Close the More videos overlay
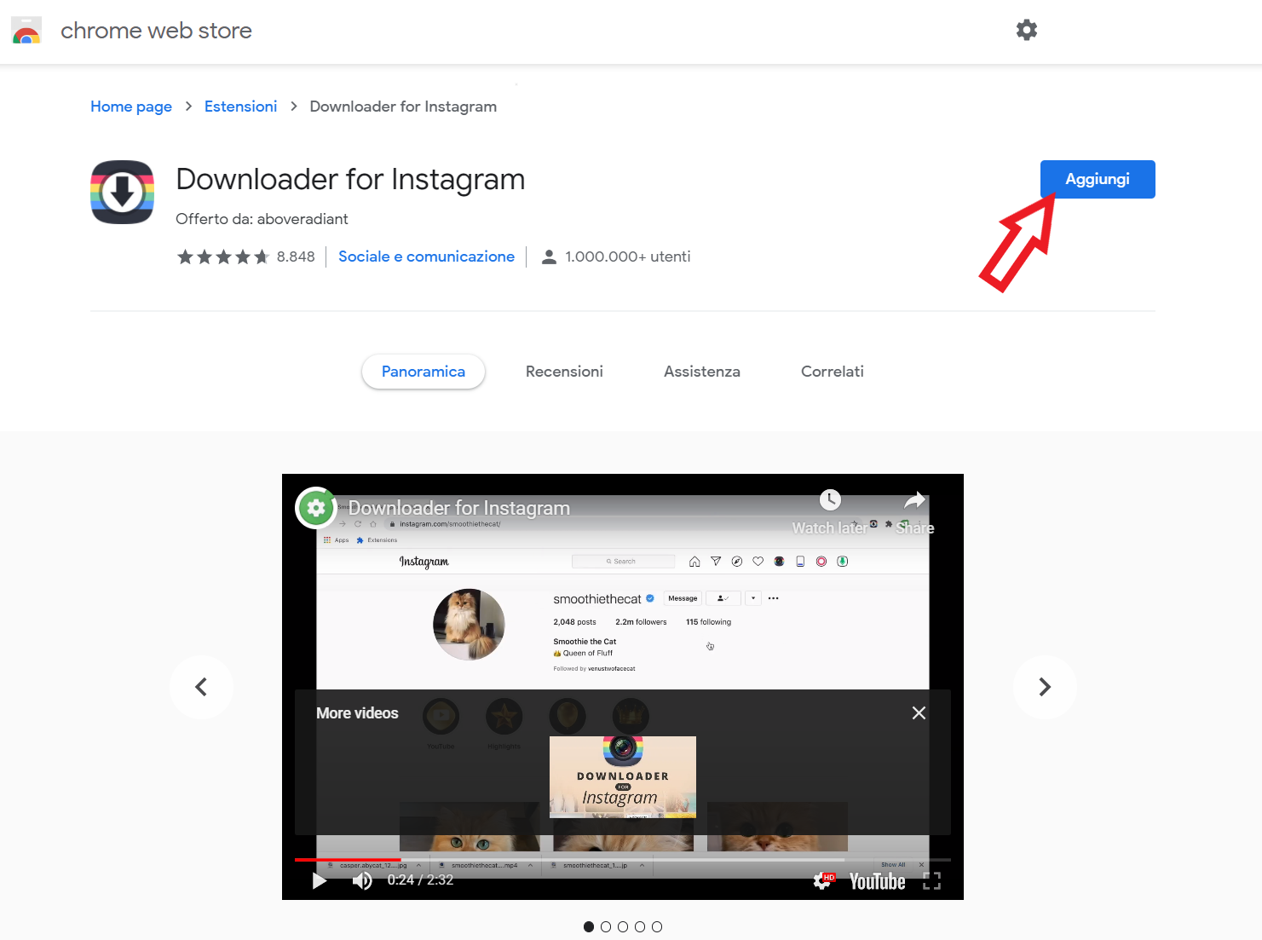 [919, 712]
